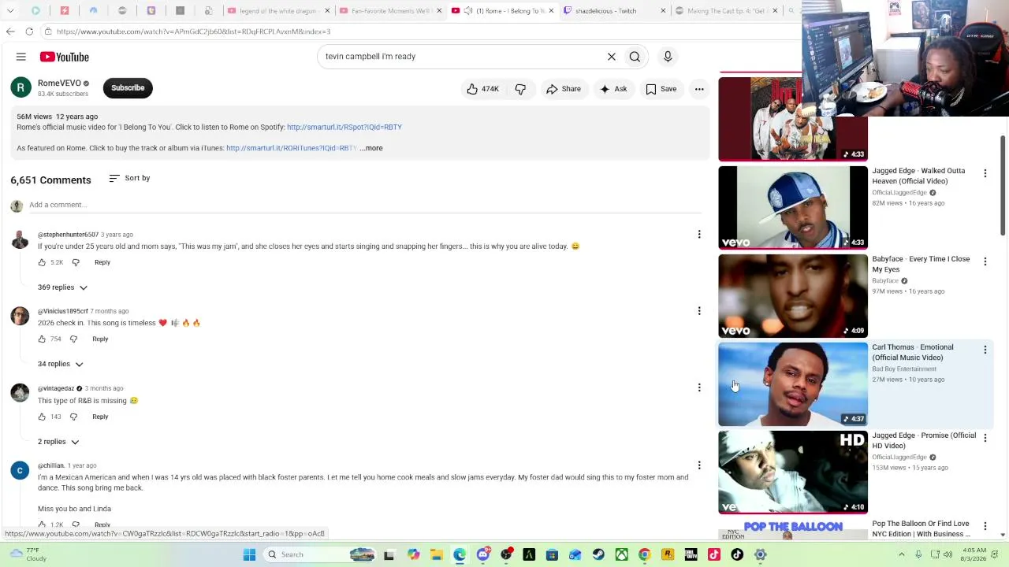Viewport: 1009px width, 567px height.
Task: Open the Sort by comments dropdown
Action: tap(129, 178)
